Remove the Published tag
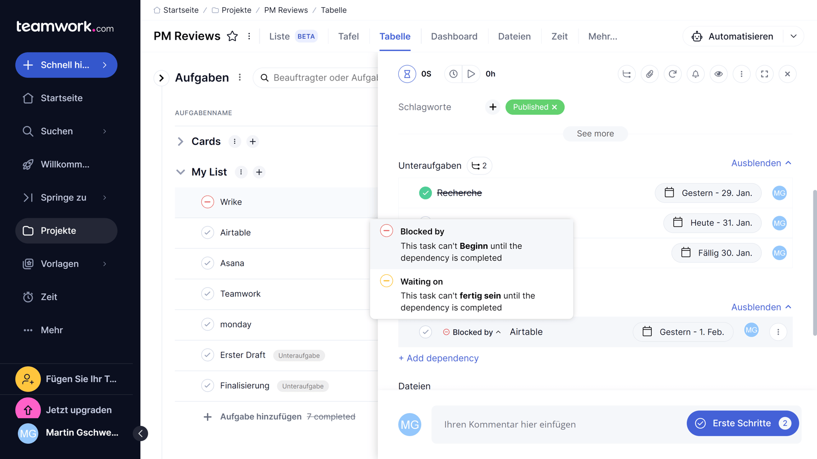817x459 pixels. [555, 107]
